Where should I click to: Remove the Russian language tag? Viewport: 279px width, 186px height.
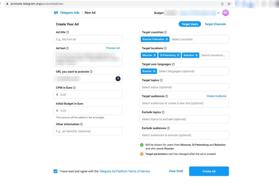point(154,71)
